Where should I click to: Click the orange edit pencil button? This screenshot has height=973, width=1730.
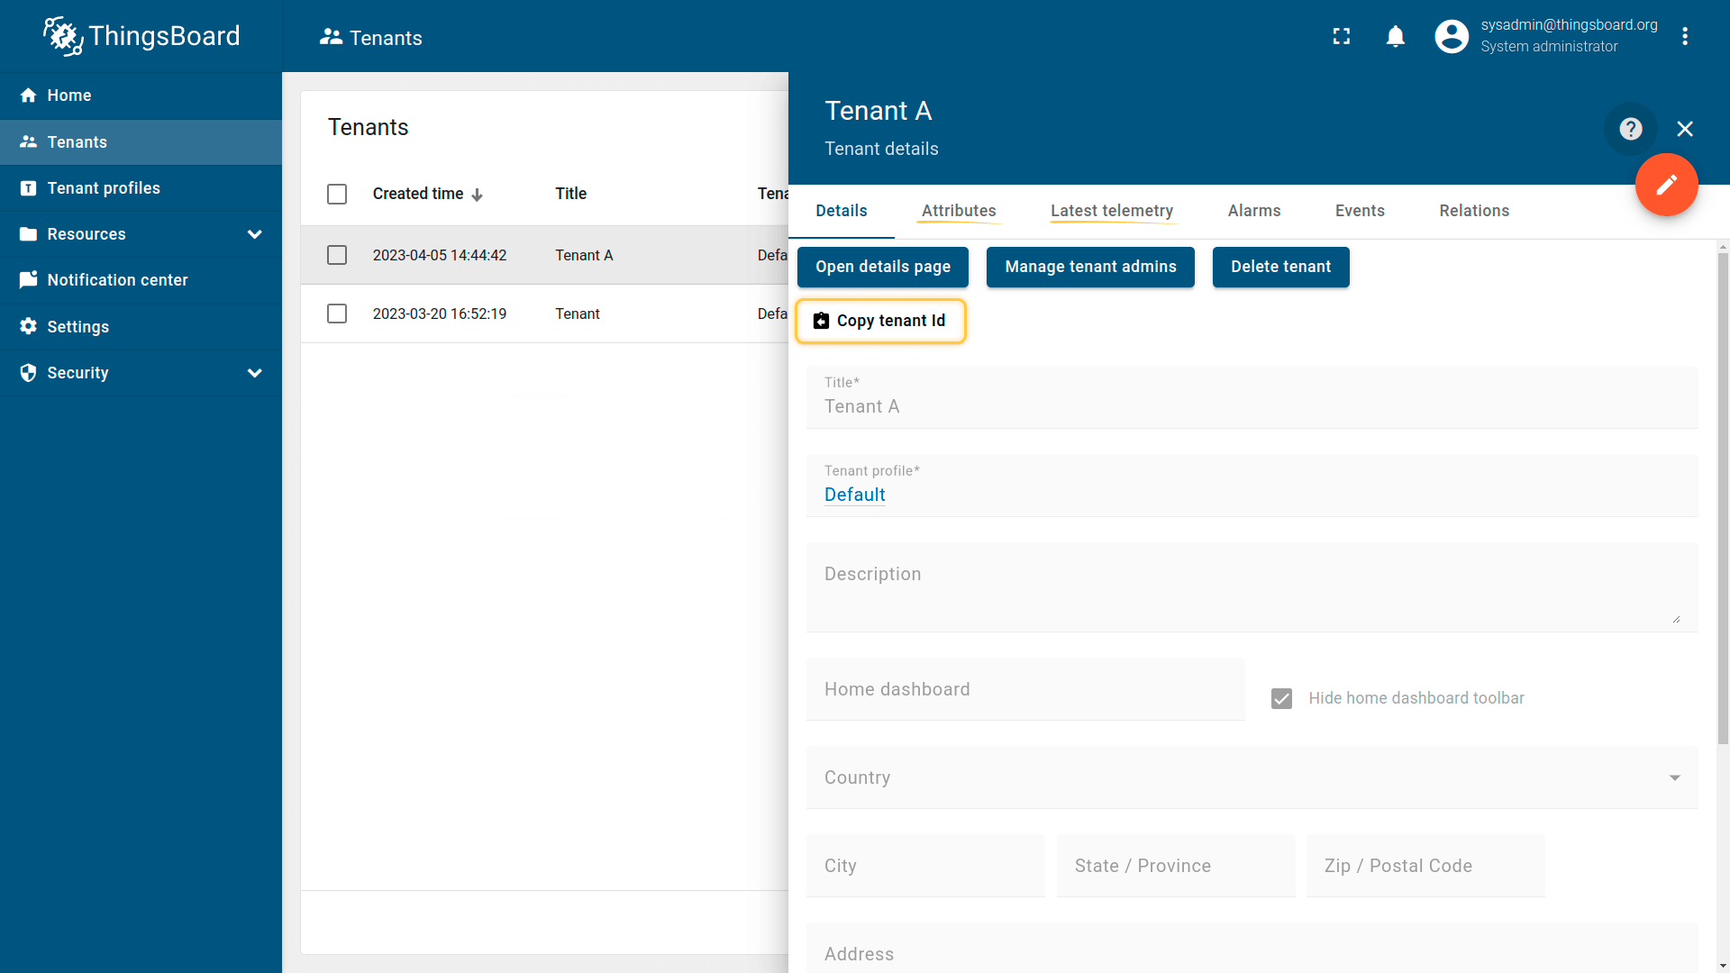(1666, 185)
